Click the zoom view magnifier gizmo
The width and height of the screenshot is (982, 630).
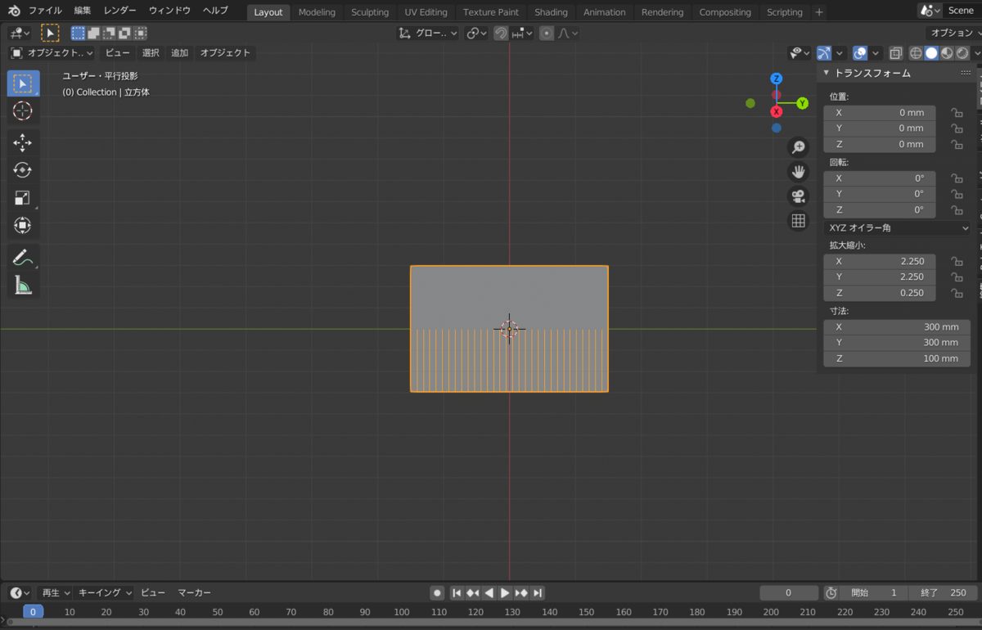click(798, 147)
